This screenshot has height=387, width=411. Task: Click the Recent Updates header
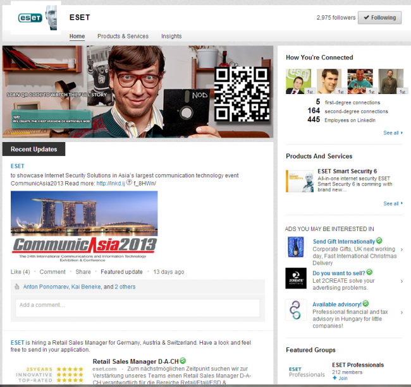click(34, 149)
